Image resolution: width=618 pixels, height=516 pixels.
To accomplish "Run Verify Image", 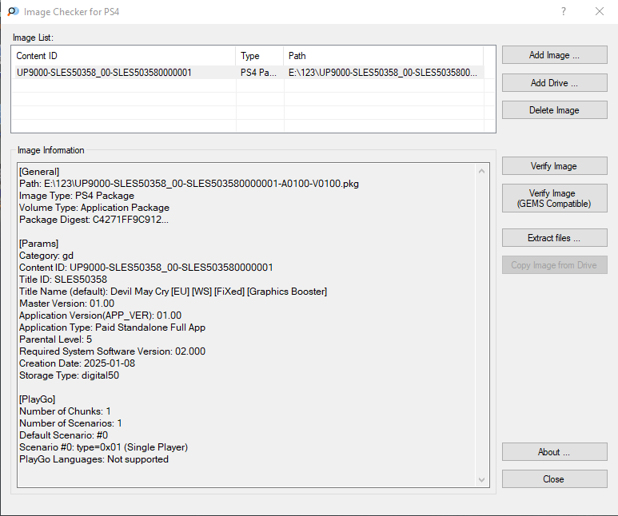I will pos(554,166).
